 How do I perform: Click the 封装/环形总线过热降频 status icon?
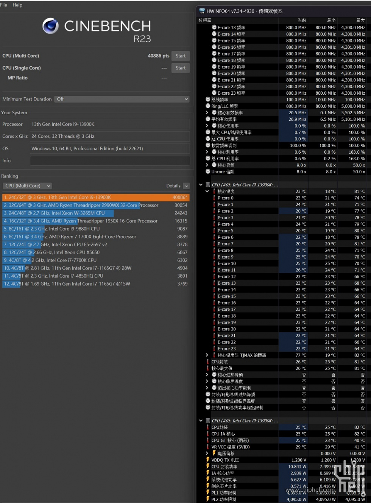[x=208, y=394]
